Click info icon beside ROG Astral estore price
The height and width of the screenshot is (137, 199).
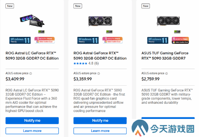[99, 73]
